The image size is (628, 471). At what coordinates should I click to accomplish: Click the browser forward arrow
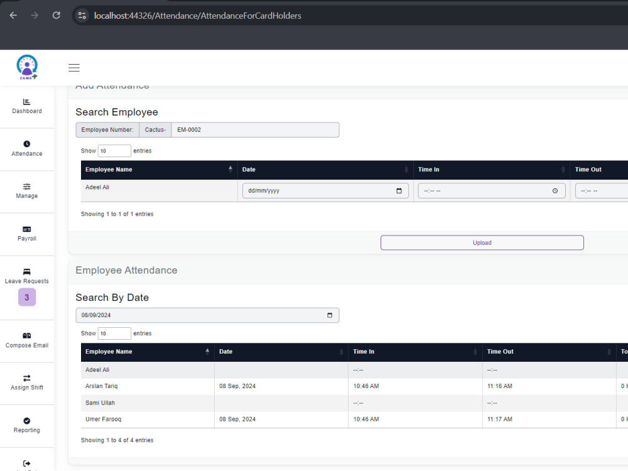35,15
